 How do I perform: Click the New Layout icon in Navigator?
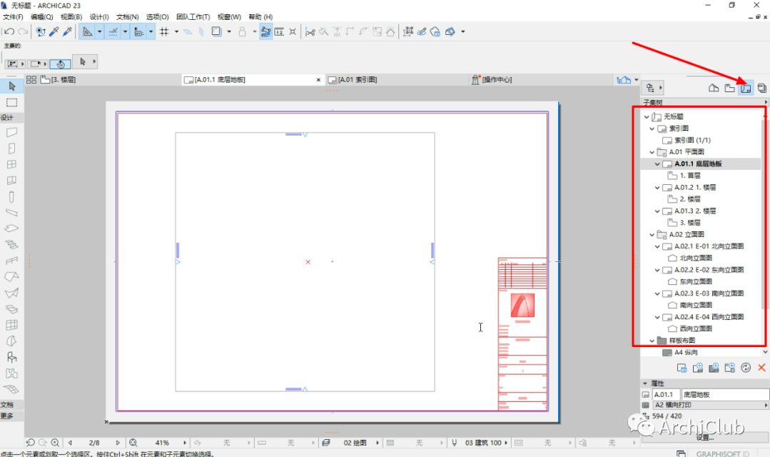697,368
